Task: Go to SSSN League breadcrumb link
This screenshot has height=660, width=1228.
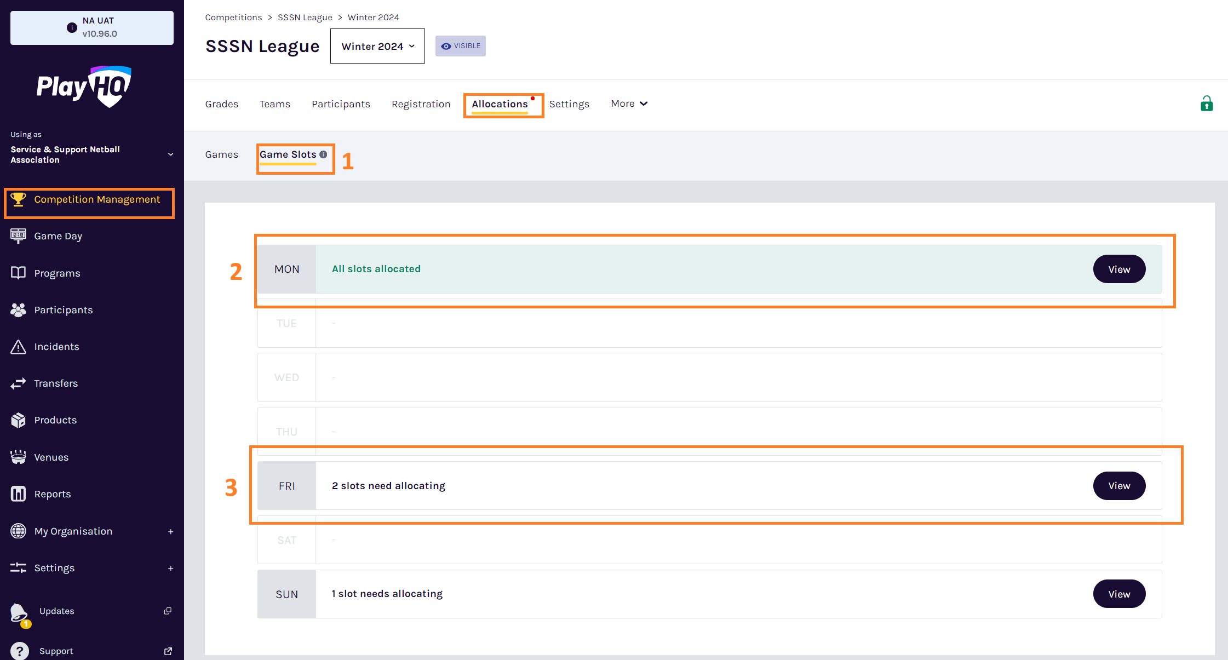Action: point(305,18)
